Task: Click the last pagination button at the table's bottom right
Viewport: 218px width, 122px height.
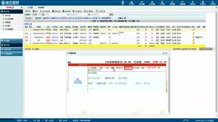Action: (x=211, y=49)
